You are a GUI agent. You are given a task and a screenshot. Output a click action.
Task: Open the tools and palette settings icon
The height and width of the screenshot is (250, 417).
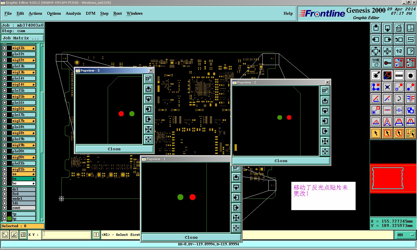376,63
